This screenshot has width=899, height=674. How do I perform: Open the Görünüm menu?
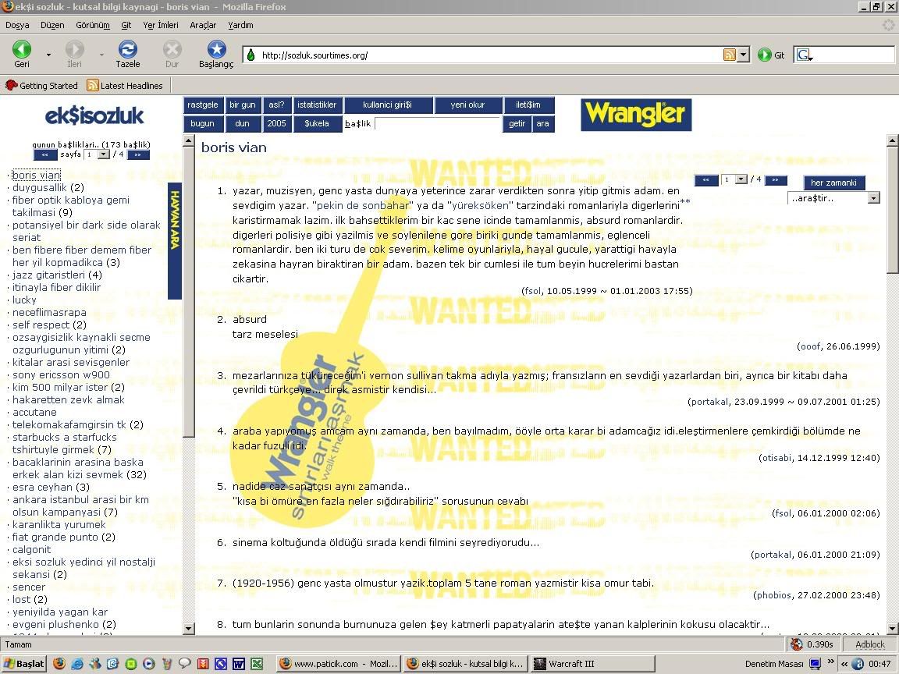(92, 25)
